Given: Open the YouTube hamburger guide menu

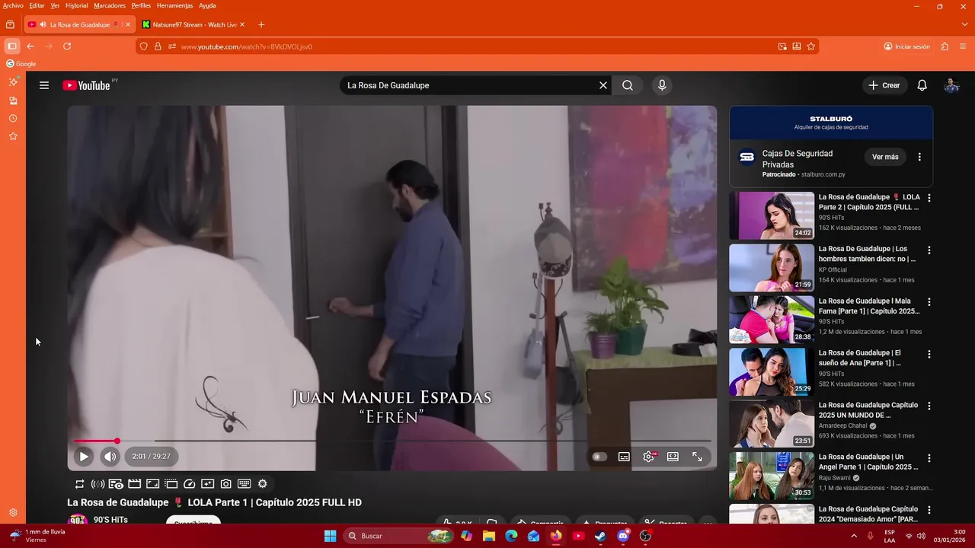Looking at the screenshot, I should click(44, 85).
